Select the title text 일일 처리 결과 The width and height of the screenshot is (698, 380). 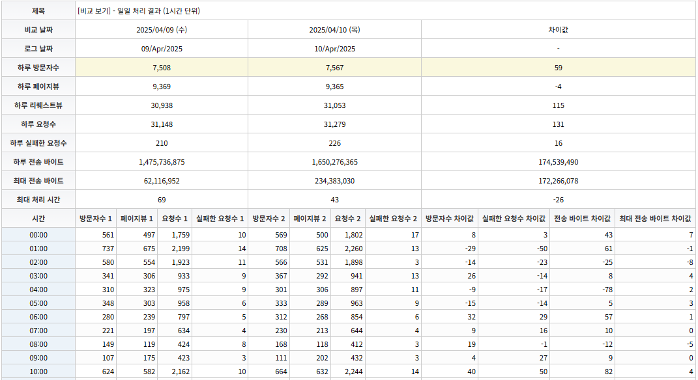(x=139, y=11)
